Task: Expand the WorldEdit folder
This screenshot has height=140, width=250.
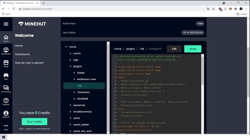Action: coord(74,99)
